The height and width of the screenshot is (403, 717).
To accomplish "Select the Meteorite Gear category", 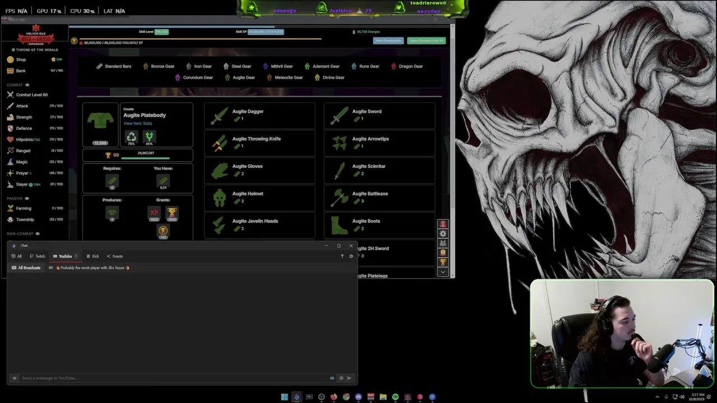I will [x=285, y=77].
